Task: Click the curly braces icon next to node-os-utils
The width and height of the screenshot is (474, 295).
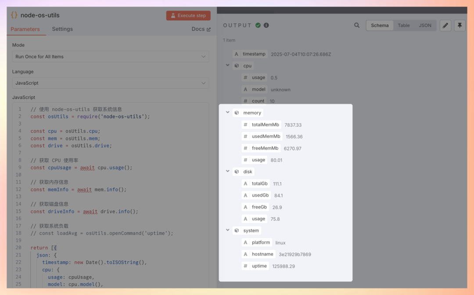Action: [x=14, y=14]
